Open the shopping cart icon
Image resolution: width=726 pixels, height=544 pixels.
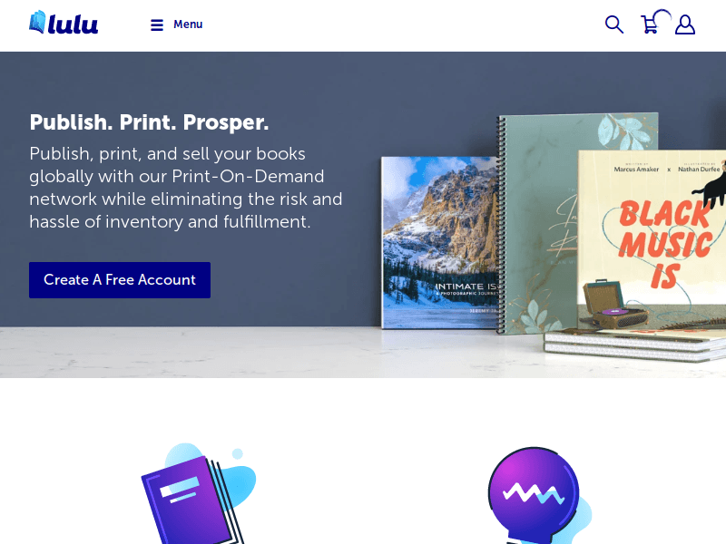(650, 25)
